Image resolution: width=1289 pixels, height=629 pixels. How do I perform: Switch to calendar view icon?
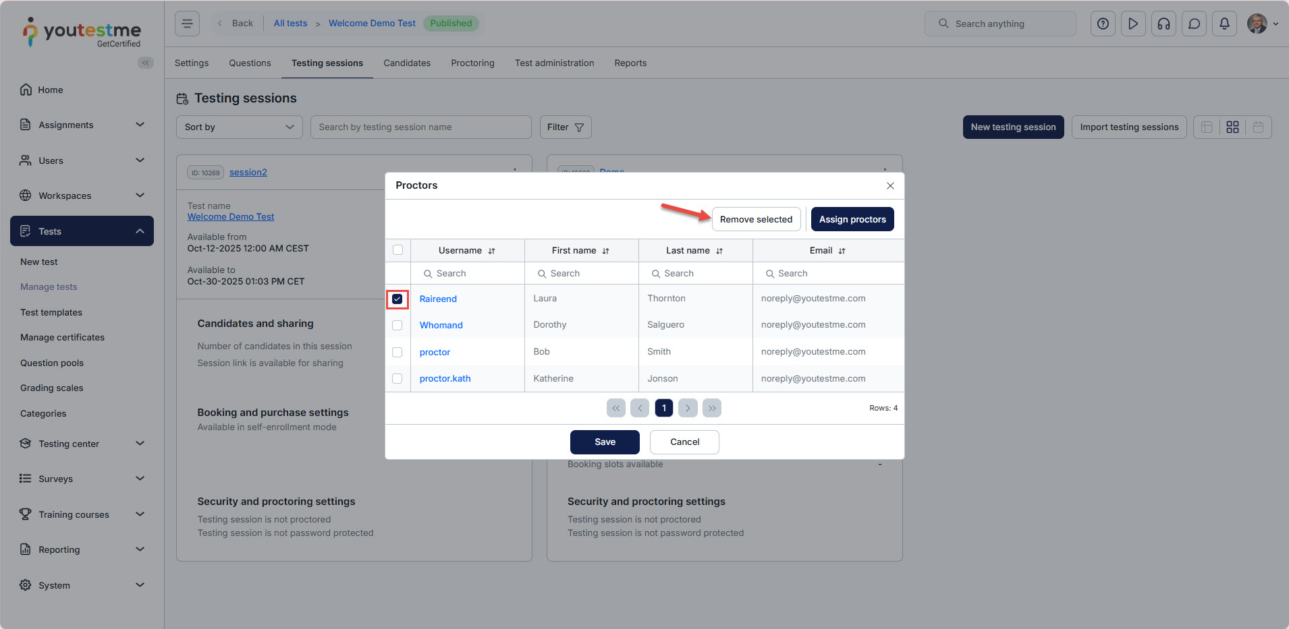coord(1258,127)
